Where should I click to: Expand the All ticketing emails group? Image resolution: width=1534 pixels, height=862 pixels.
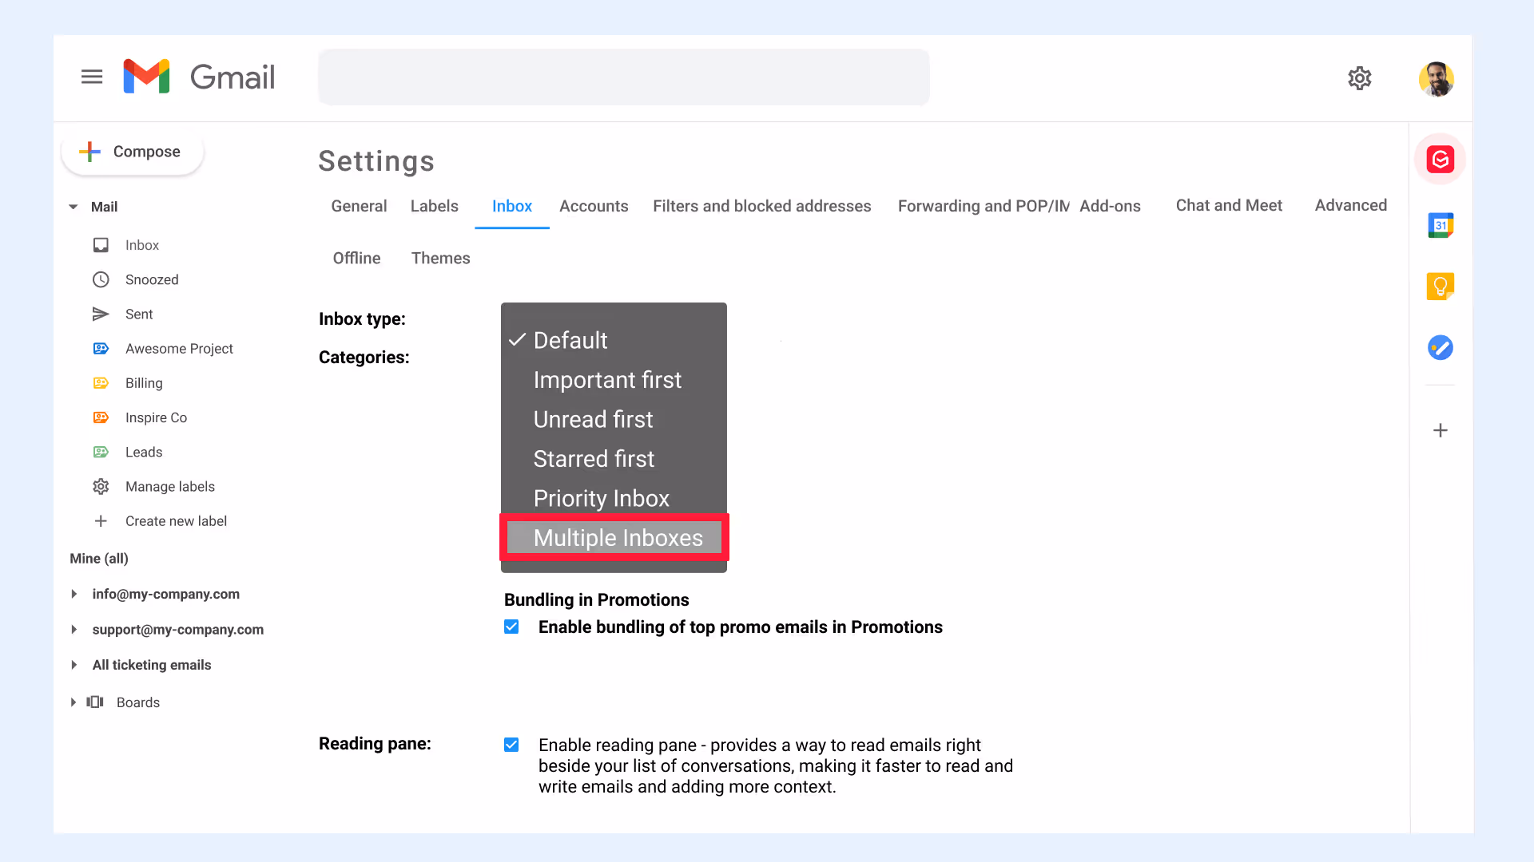(x=74, y=665)
